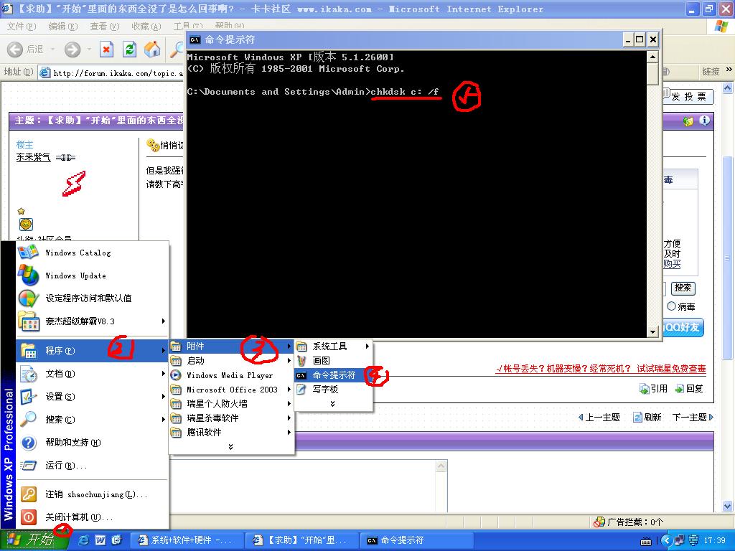Select 附件 submenu folder
Viewport: 735px width, 551px height.
pyautogui.click(x=231, y=347)
